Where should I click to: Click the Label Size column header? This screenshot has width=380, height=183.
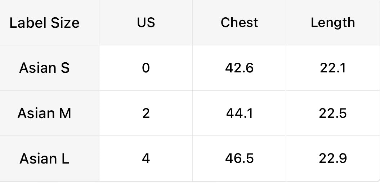coord(44,23)
